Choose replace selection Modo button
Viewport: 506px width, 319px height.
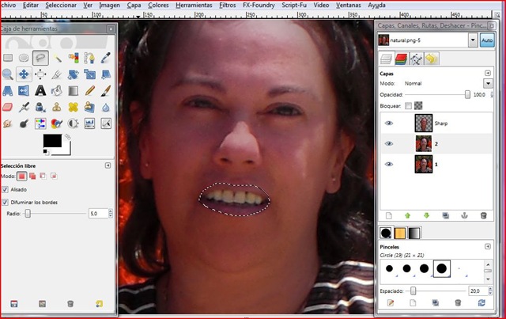[x=21, y=177]
